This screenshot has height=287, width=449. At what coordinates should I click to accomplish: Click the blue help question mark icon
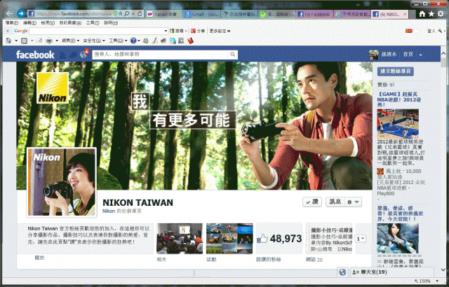[133, 41]
